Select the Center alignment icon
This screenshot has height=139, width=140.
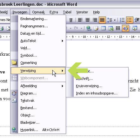click(88, 20)
